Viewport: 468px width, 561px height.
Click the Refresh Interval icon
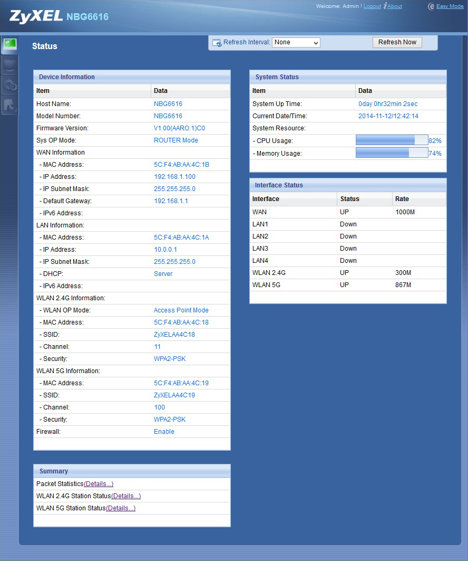(x=217, y=43)
